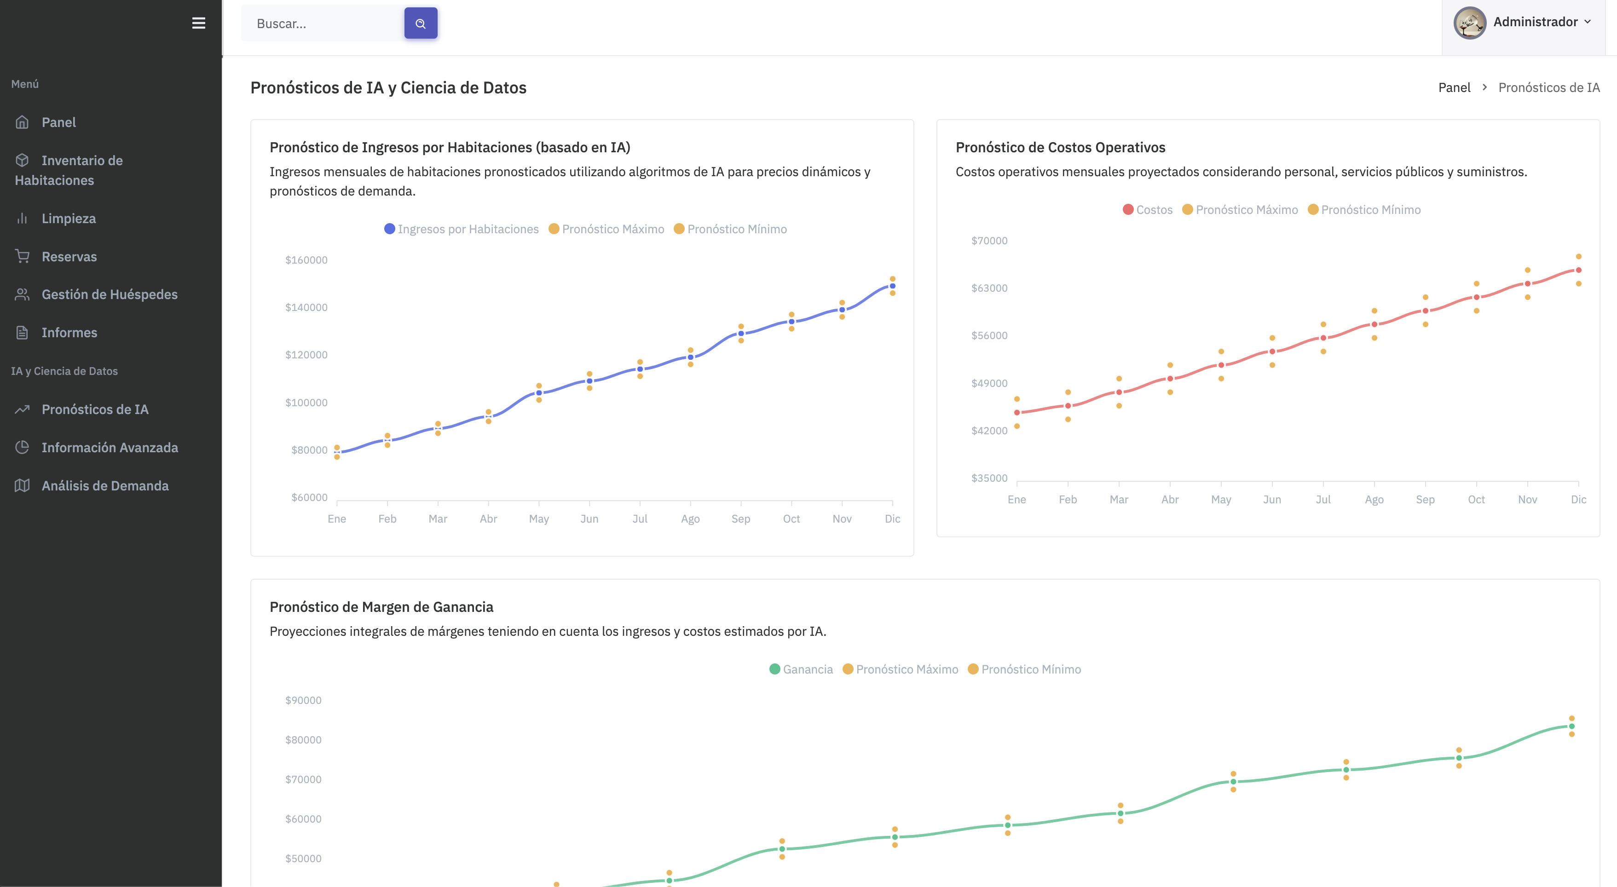Select Pronósticos de IA in sidebar
Image resolution: width=1617 pixels, height=887 pixels.
[x=95, y=409]
